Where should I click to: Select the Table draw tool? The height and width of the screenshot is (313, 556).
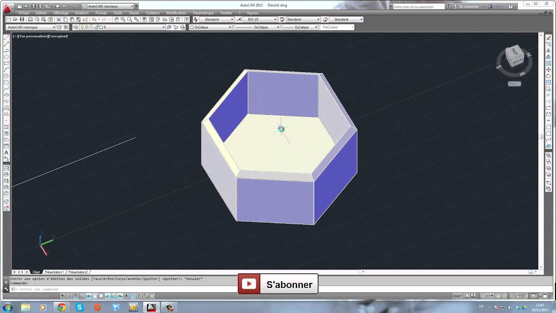tap(7, 146)
